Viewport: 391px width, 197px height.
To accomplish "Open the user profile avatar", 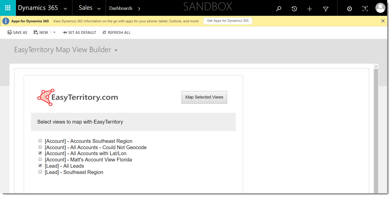I will pos(380,8).
